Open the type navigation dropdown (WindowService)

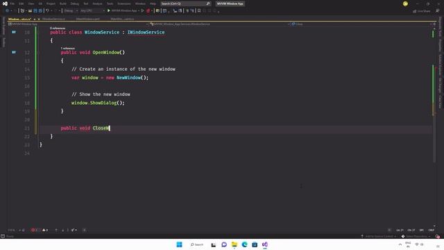220,24
